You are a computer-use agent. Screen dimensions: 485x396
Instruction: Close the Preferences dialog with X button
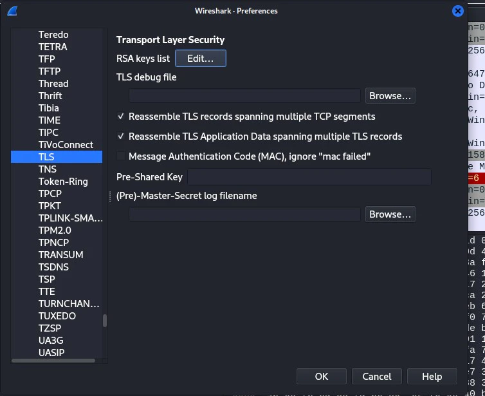tap(458, 11)
